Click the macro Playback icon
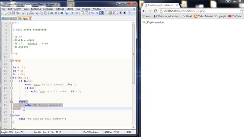The width and height of the screenshot is (244, 137). point(129,13)
